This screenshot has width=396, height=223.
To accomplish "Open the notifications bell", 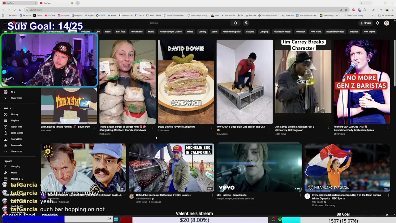I will (377, 23).
